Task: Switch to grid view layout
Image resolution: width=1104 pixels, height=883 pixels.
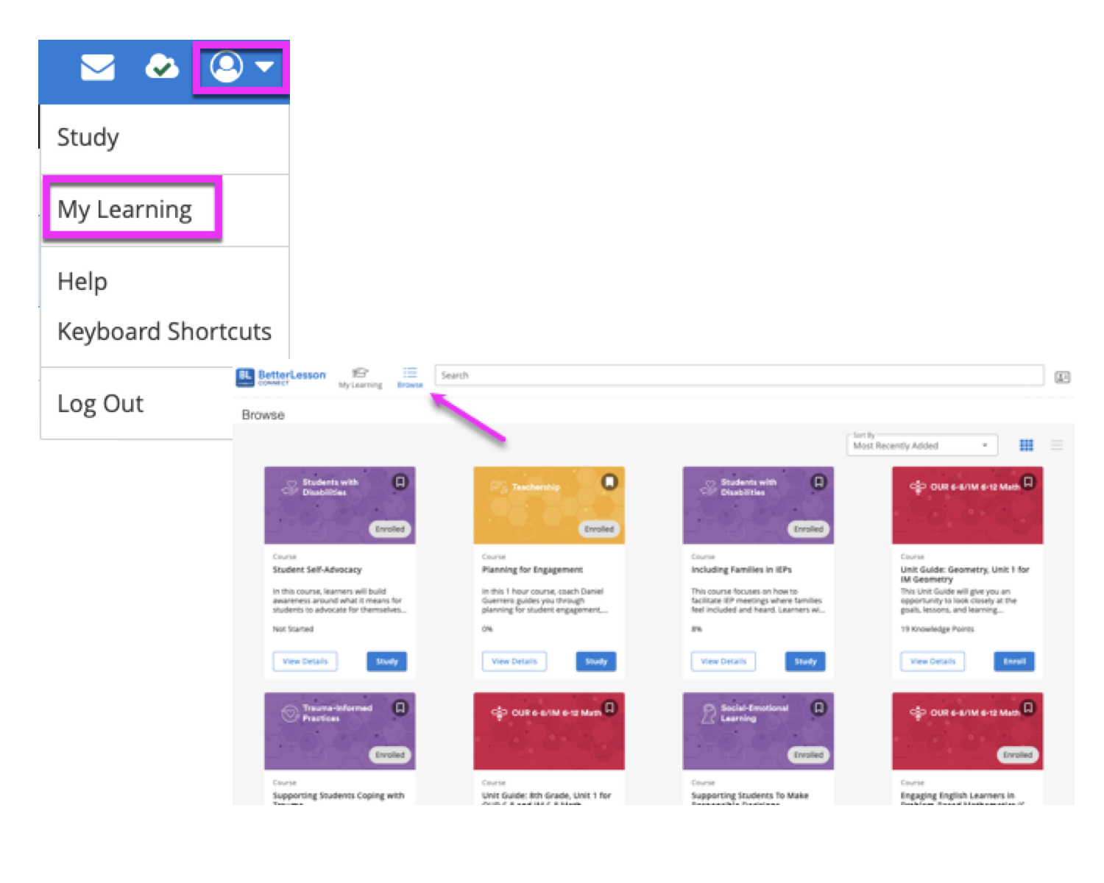Action: 1026,445
